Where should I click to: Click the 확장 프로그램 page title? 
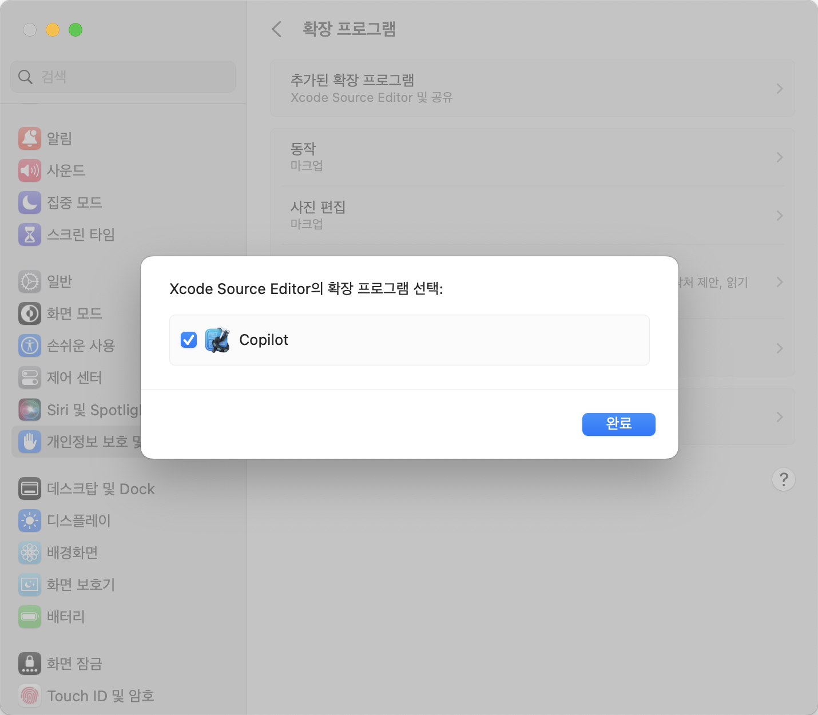[349, 29]
